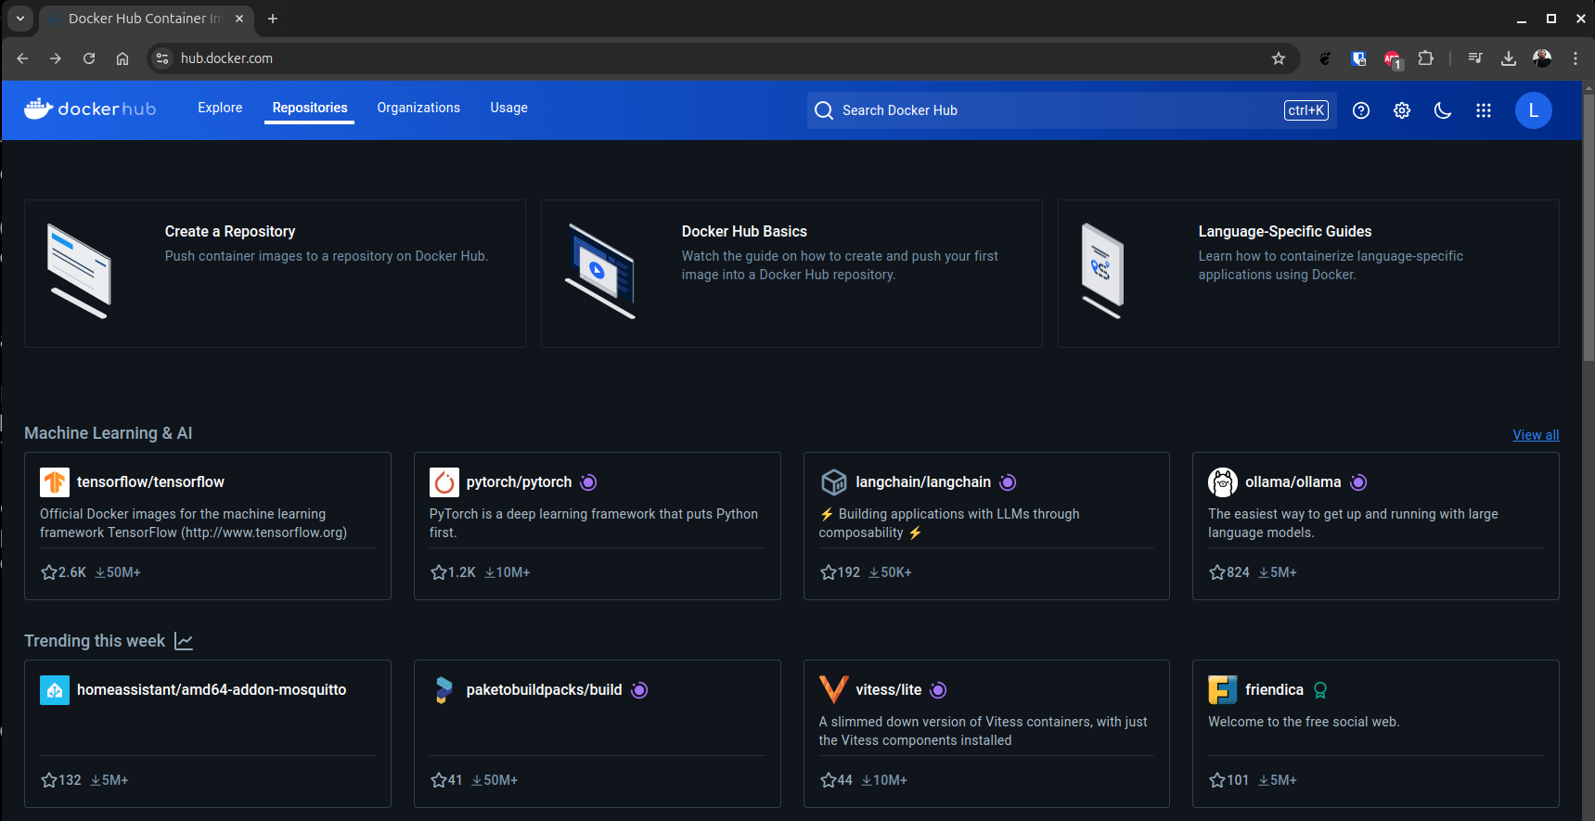
Task: Open the settings gear icon in header
Action: pos(1402,110)
